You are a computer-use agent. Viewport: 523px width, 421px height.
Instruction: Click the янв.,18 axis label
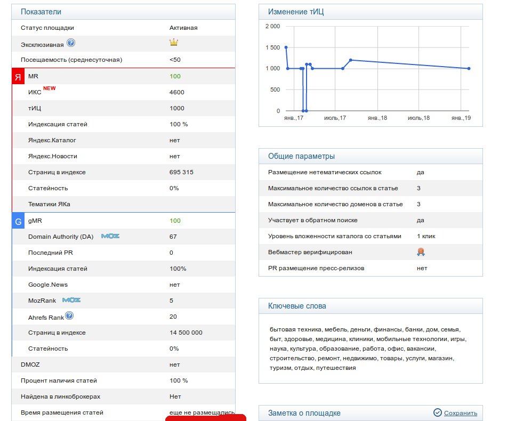[377, 118]
